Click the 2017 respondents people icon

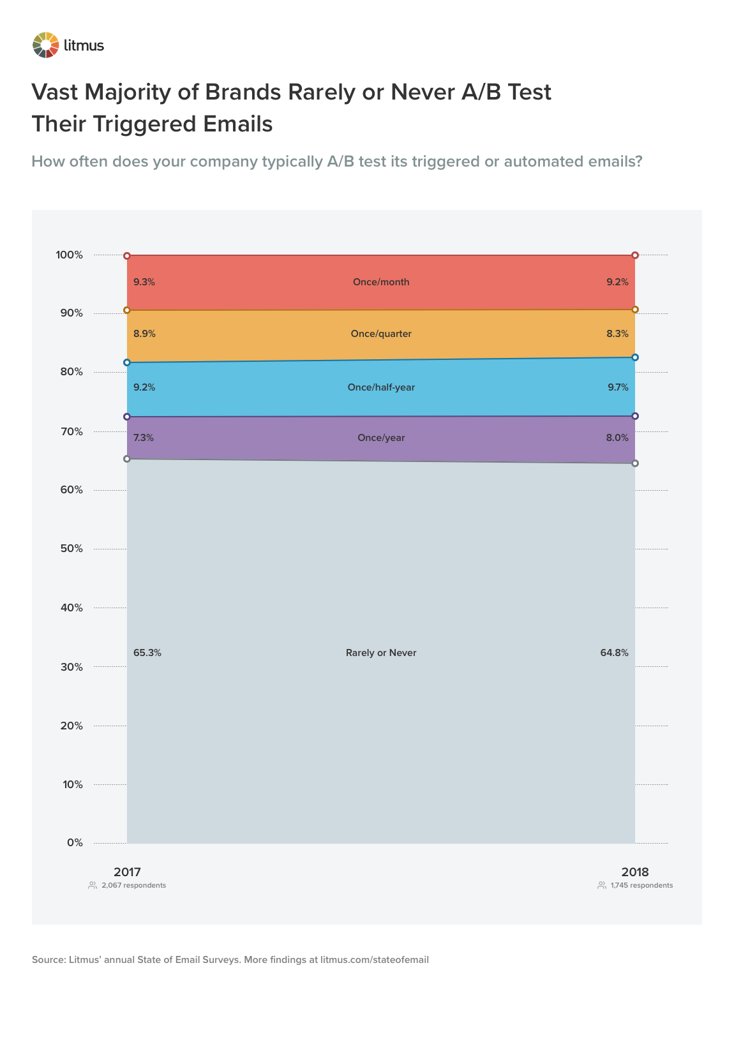coord(93,885)
